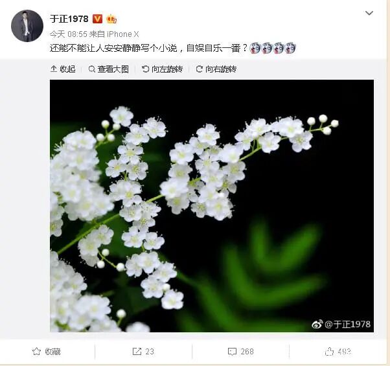Image resolution: width=390 pixels, height=366 pixels.
Task: Click the orange V verified badge
Action: click(x=97, y=19)
